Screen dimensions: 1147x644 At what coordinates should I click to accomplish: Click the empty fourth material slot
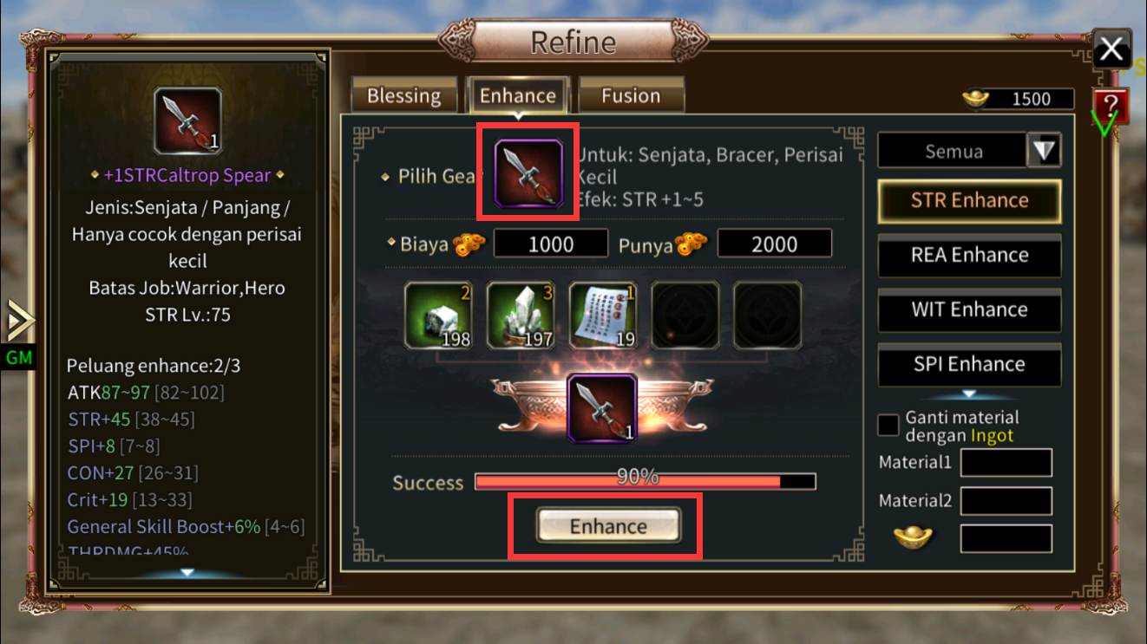[685, 315]
